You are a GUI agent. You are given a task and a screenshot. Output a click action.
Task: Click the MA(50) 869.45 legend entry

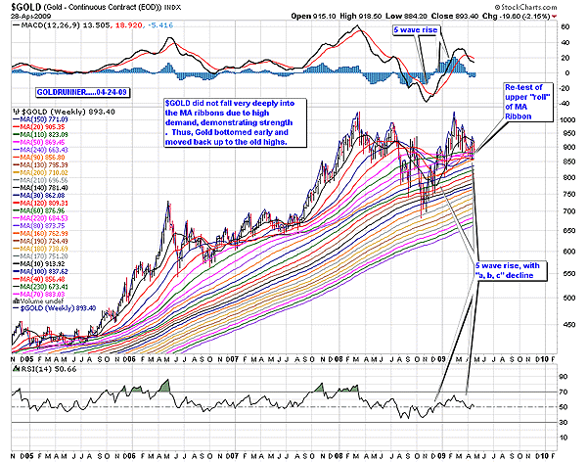tap(43, 142)
